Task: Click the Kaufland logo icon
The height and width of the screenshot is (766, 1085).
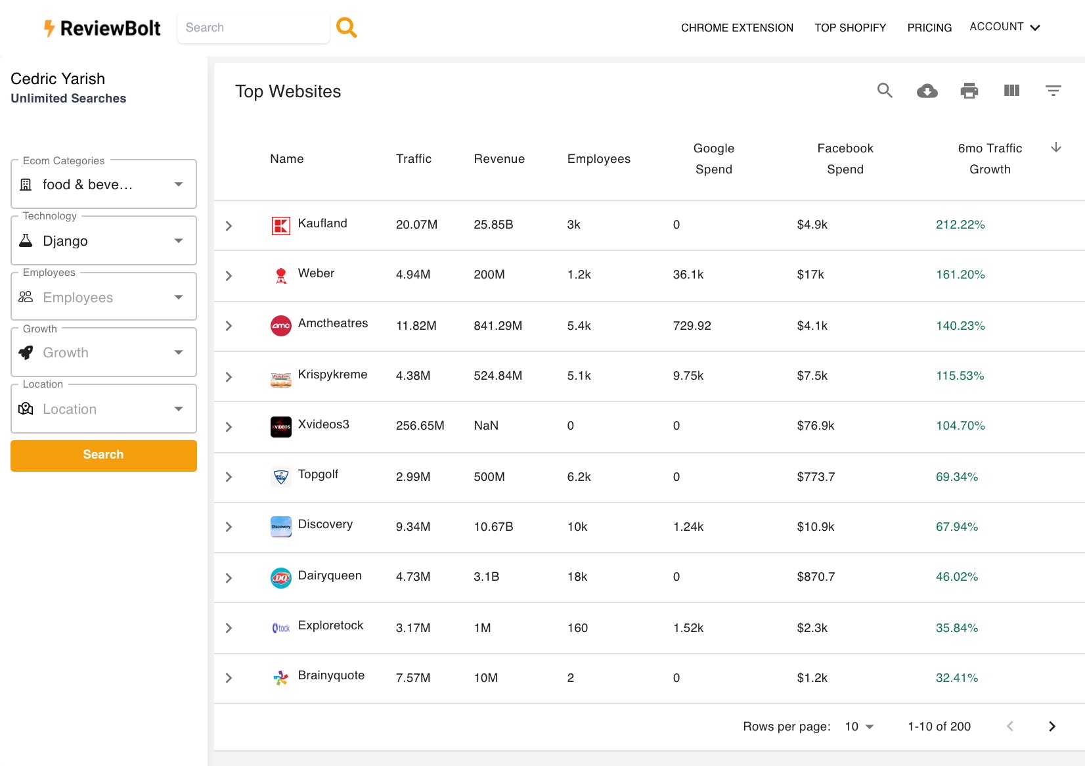Action: 281,226
